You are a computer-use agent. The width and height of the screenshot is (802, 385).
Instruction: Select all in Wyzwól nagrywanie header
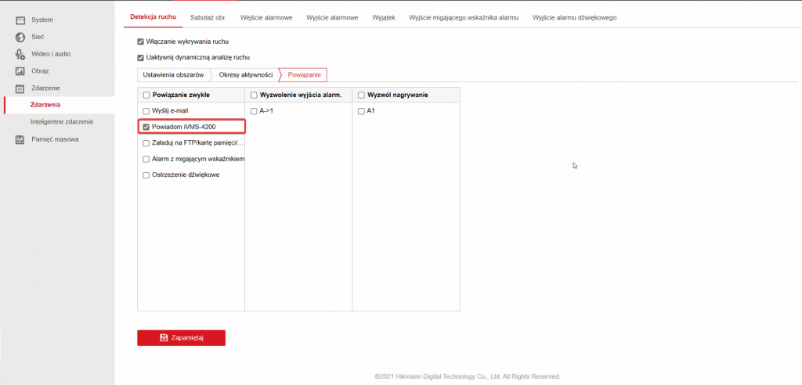361,95
